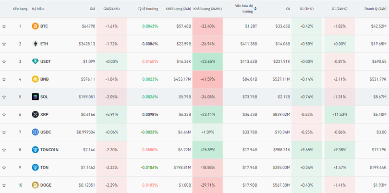Open the TONCOIN symbol link
This screenshot has height=193, width=389.
(x=49, y=150)
